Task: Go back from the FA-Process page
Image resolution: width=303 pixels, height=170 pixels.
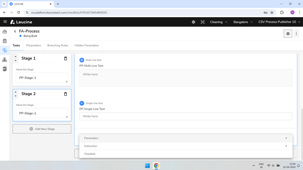Action: (15, 31)
